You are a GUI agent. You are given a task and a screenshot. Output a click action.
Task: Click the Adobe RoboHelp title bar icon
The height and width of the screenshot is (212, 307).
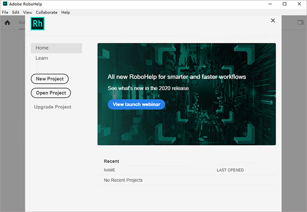click(x=5, y=4)
